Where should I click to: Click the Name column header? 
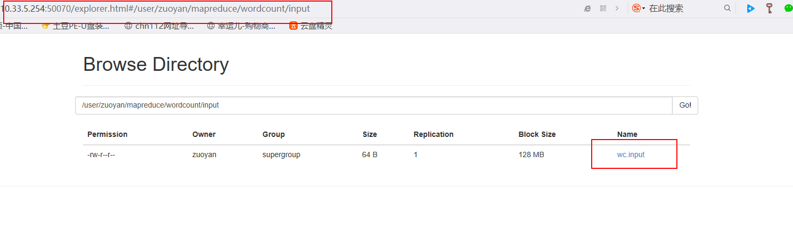point(627,134)
